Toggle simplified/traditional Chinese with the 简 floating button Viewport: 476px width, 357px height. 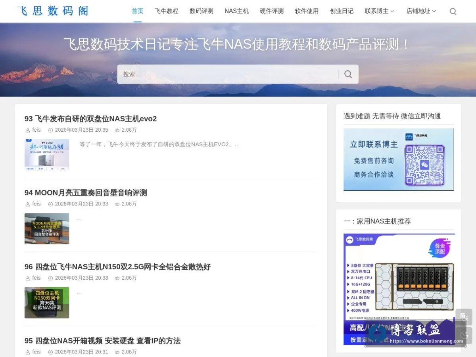coord(464,317)
